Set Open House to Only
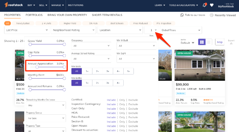 click(x=122, y=126)
